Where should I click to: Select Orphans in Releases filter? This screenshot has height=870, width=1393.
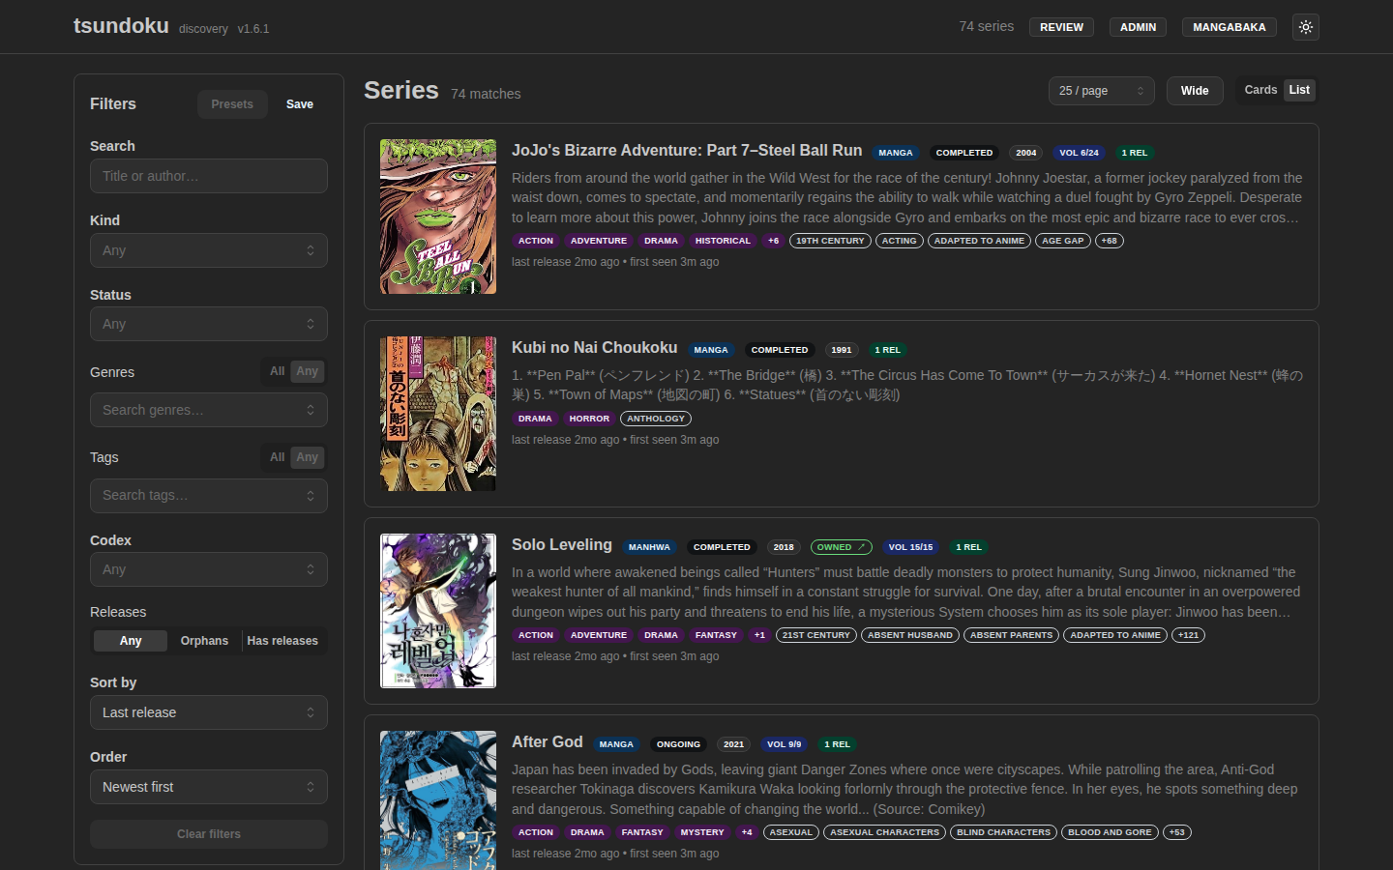point(204,641)
